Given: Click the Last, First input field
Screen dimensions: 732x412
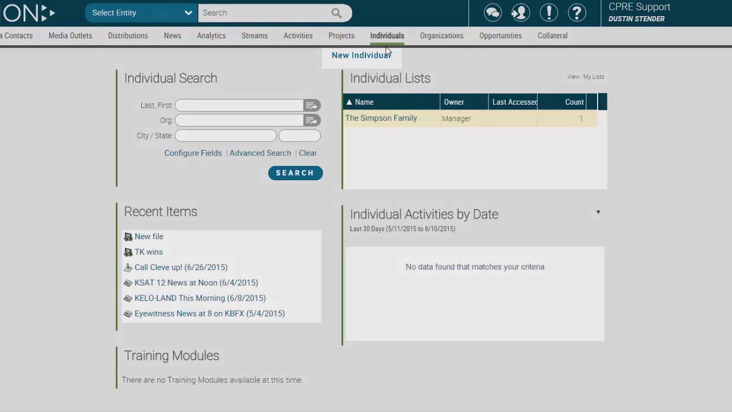Looking at the screenshot, I should pyautogui.click(x=239, y=105).
